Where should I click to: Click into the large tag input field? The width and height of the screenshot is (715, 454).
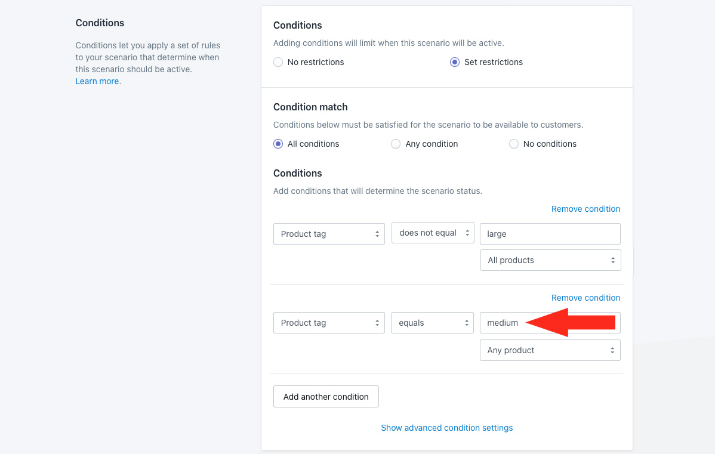[x=550, y=234]
